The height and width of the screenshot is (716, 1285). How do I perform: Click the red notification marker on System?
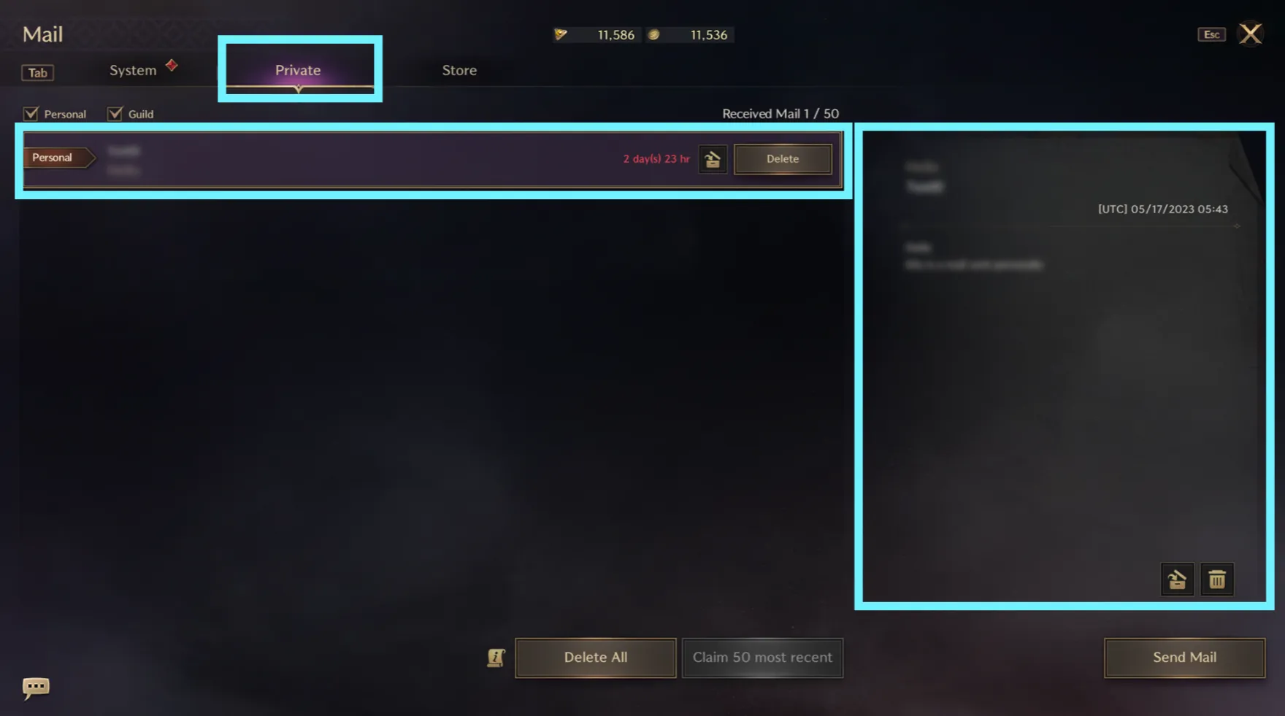tap(172, 65)
